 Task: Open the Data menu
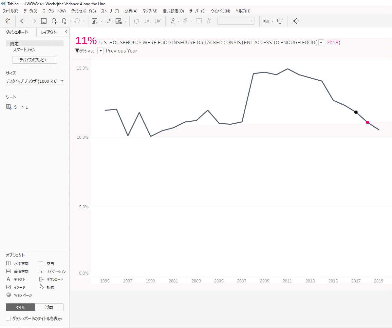coord(30,11)
